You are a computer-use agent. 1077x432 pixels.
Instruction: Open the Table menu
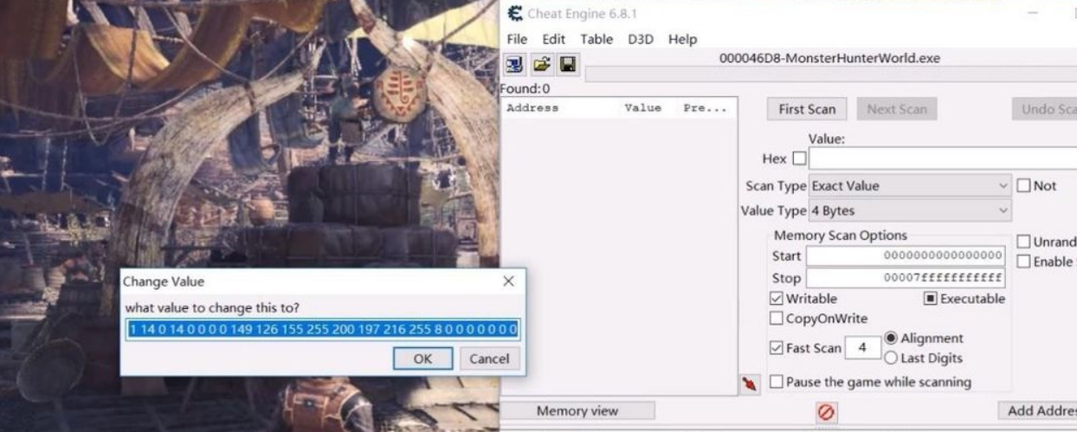597,40
